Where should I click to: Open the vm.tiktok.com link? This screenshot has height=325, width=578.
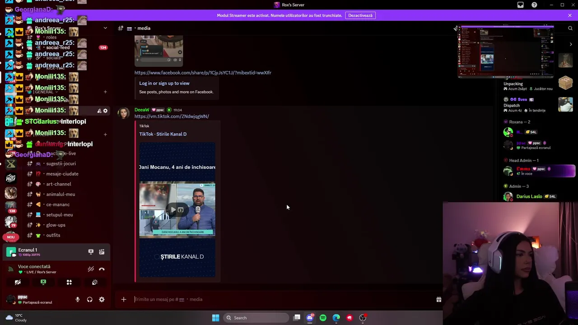tap(172, 116)
